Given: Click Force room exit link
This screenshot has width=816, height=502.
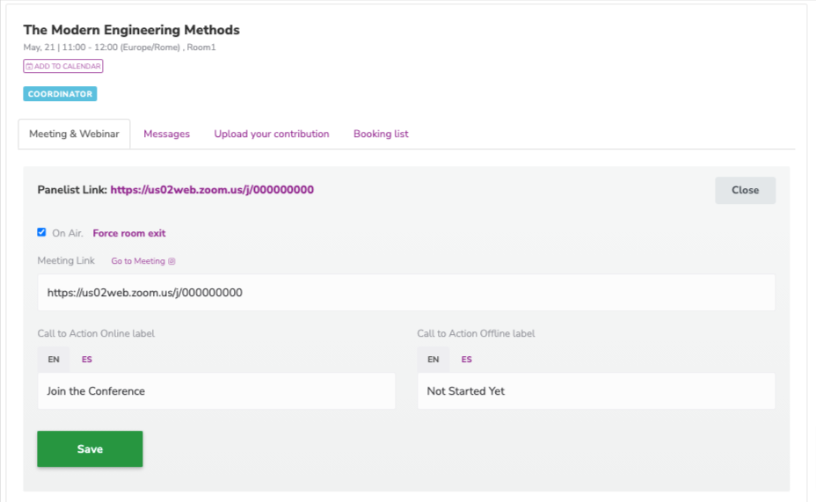Looking at the screenshot, I should pyautogui.click(x=129, y=233).
